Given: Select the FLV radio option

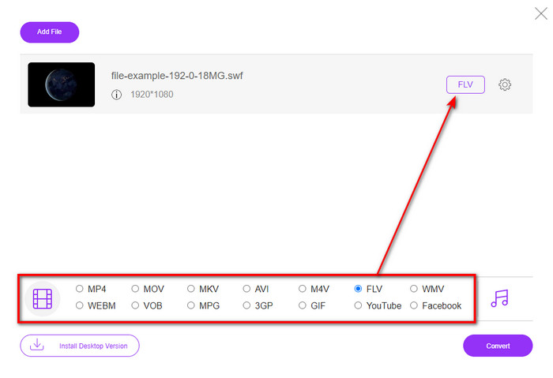Looking at the screenshot, I should pyautogui.click(x=358, y=289).
